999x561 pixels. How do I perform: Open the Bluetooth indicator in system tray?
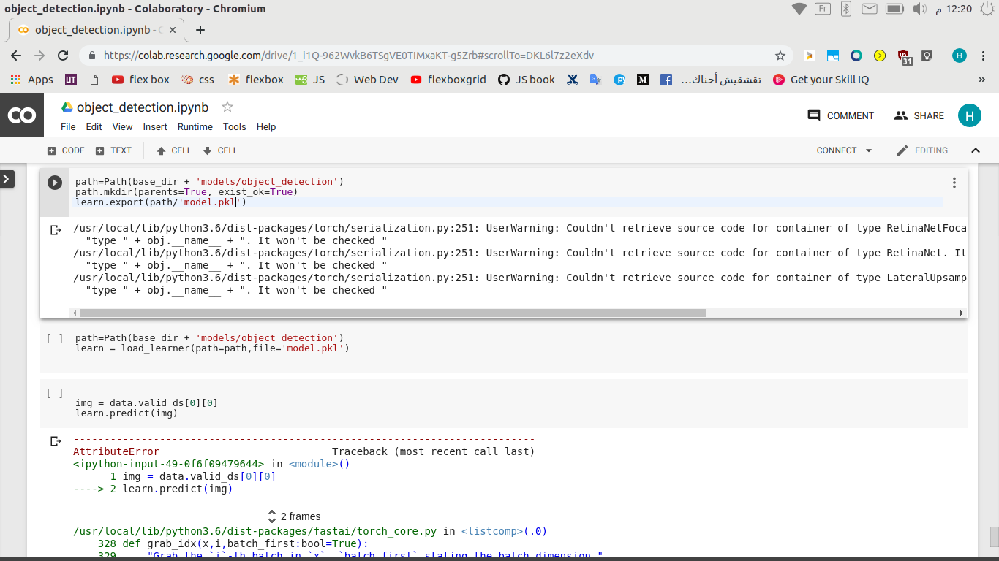pos(845,9)
